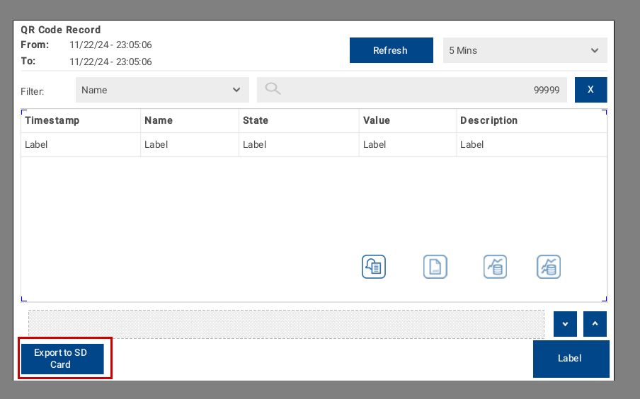Open the 5 Mins time range dropdown
This screenshot has width=640, height=399.
[x=525, y=50]
